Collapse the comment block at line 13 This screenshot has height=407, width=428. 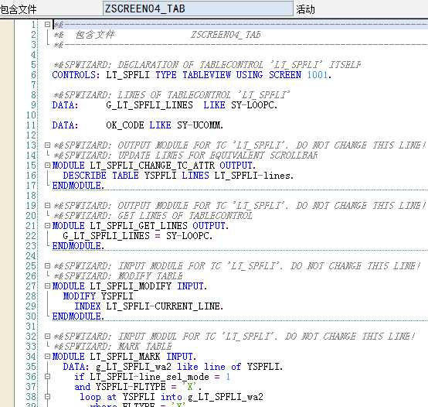coord(47,145)
